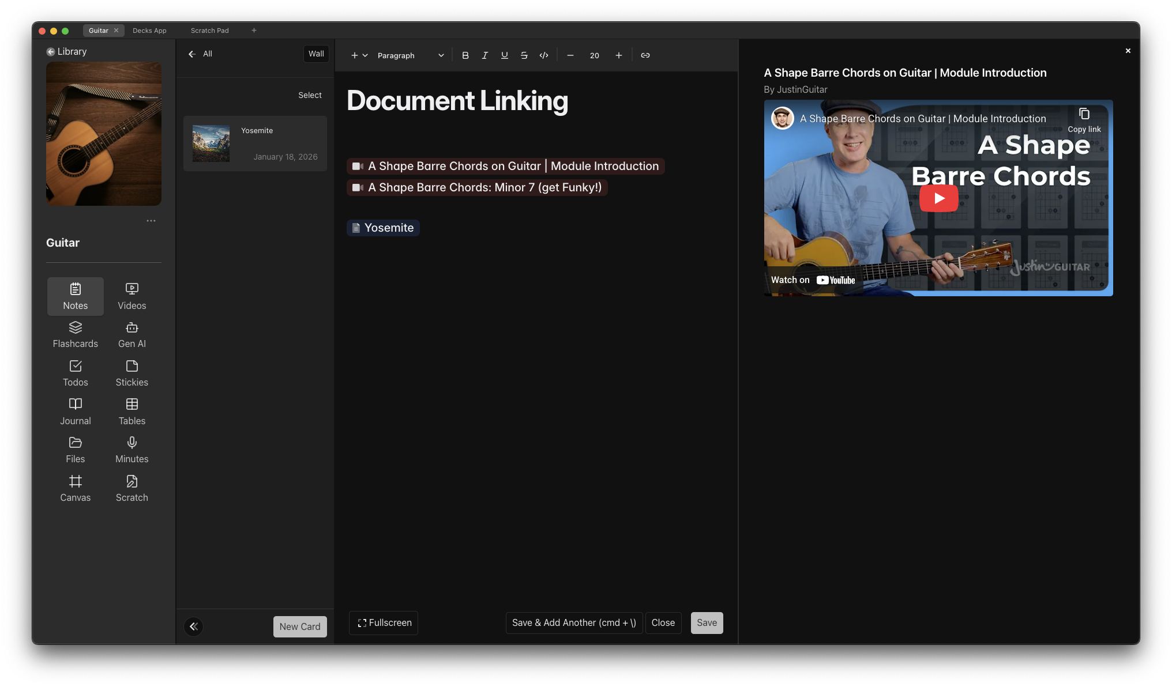Insert a hyperlink using the toolbar link icon
The image size is (1172, 687).
click(645, 55)
